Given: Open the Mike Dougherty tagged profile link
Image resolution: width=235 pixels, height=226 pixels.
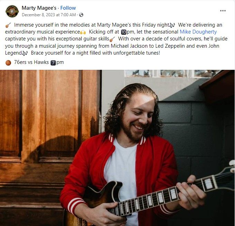Looking at the screenshot, I should coord(198,32).
